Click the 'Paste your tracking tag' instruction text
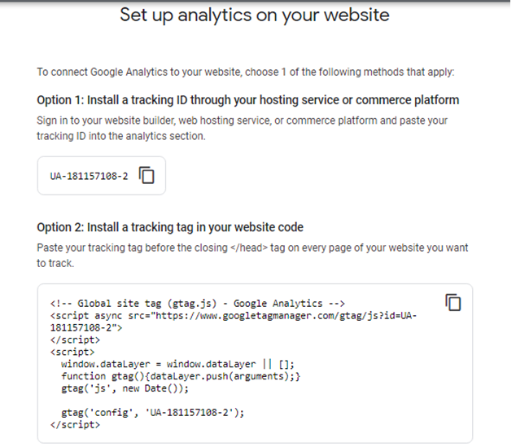This screenshot has height=447, width=516. [252, 255]
